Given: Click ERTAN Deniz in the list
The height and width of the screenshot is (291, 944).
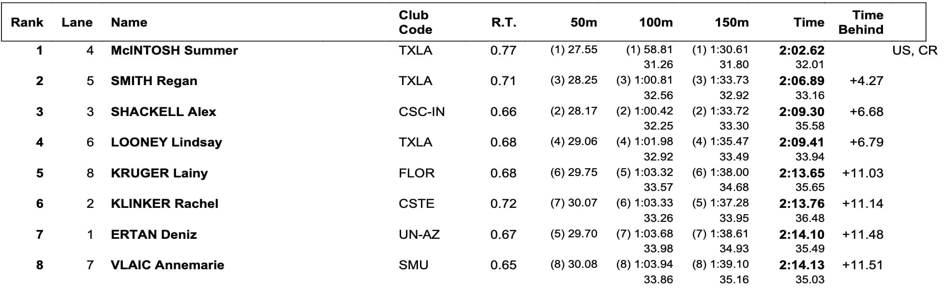Looking at the screenshot, I should pyautogui.click(x=154, y=234).
